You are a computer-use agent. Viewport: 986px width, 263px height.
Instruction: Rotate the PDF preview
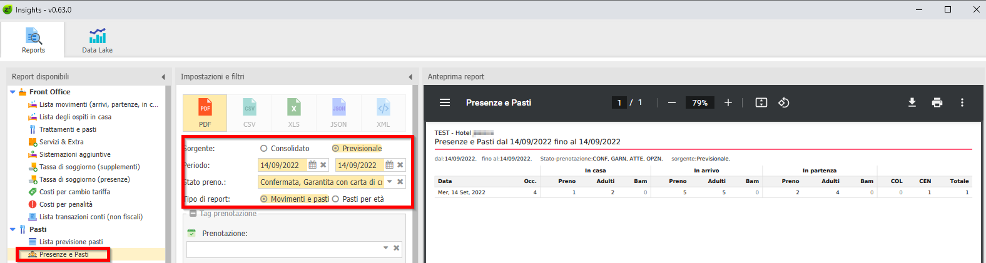tap(784, 102)
